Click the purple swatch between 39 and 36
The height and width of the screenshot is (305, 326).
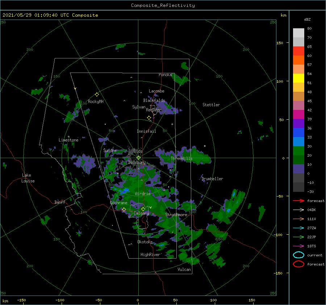298,123
